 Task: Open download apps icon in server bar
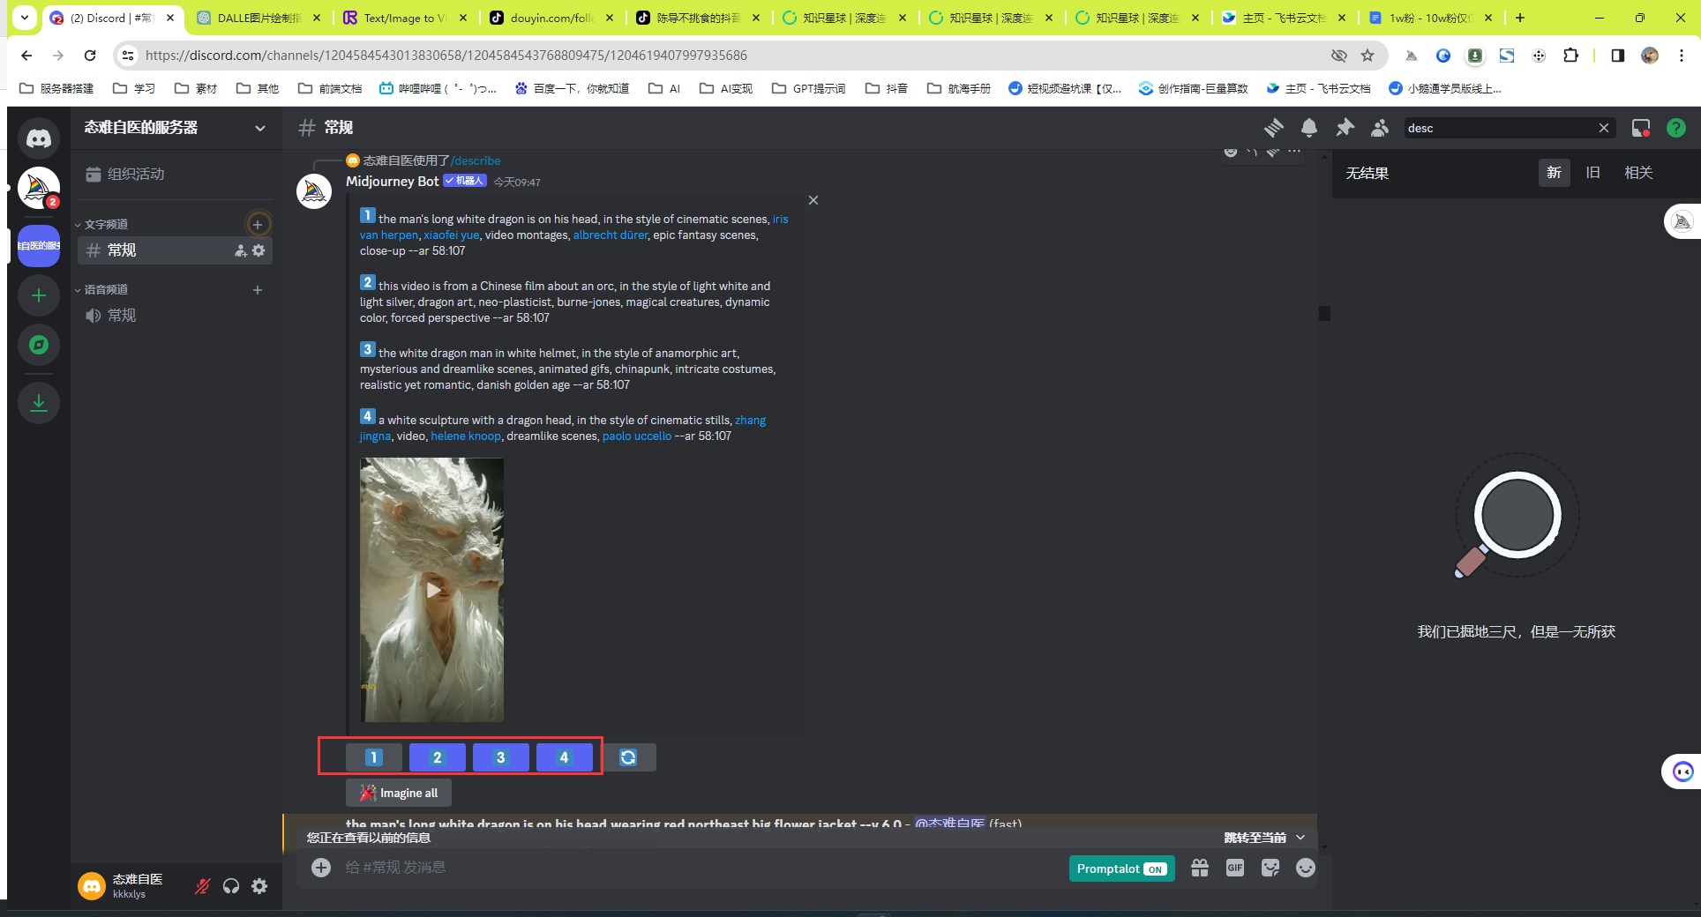(39, 403)
